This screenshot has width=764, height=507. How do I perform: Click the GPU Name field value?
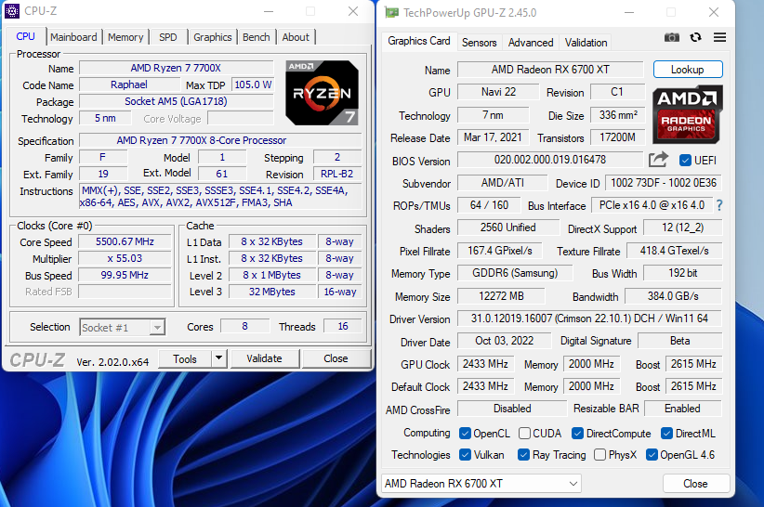tap(549, 70)
